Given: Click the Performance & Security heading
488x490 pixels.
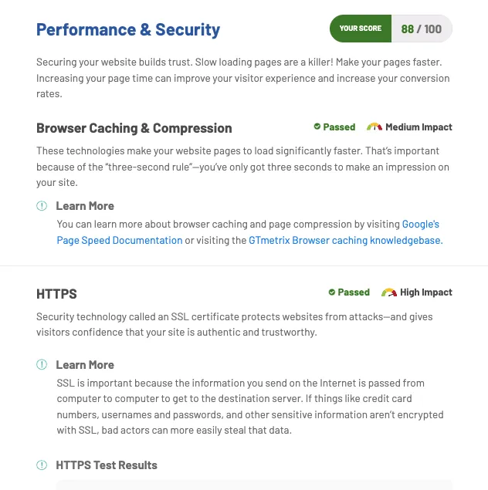Looking at the screenshot, I should (x=128, y=30).
